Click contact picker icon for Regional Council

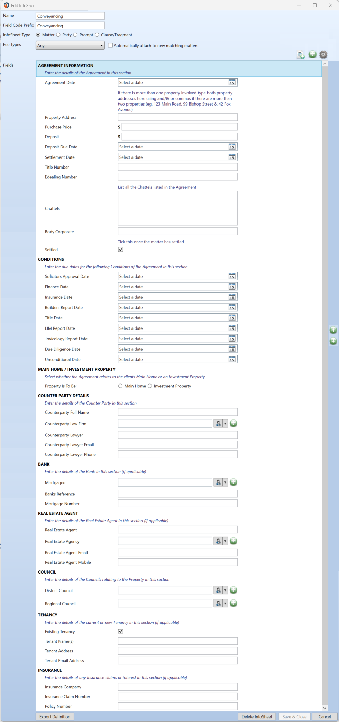coord(218,604)
